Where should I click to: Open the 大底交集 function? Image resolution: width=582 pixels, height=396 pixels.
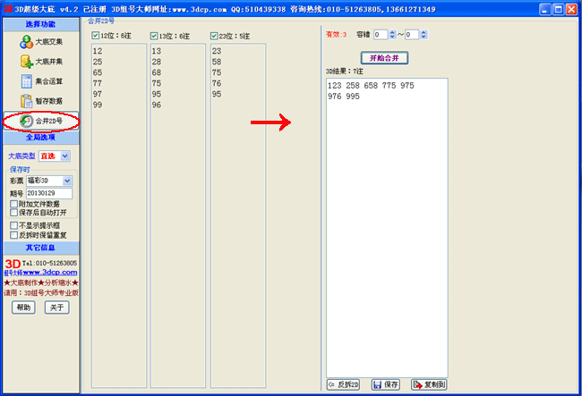point(40,42)
